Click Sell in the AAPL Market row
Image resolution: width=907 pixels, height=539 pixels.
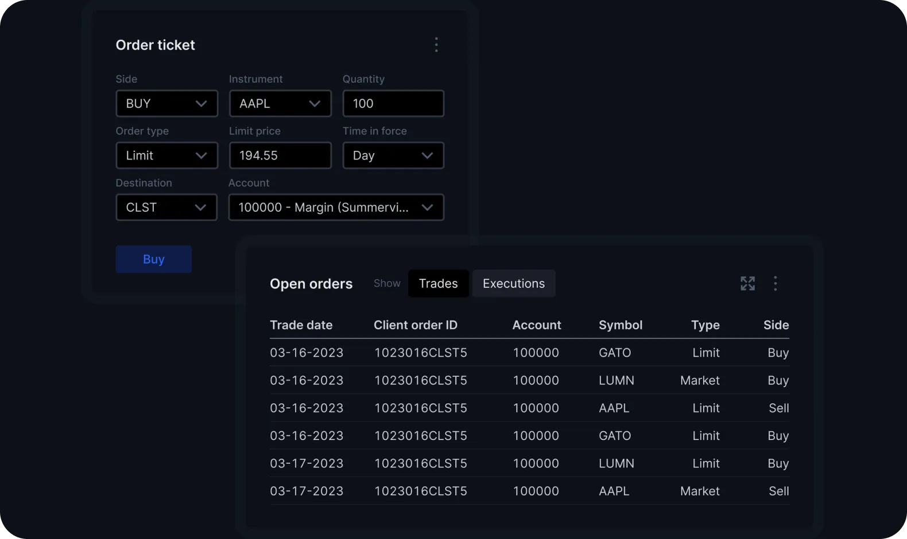coord(779,491)
